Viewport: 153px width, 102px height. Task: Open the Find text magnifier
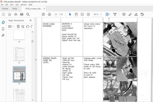coord(28,14)
